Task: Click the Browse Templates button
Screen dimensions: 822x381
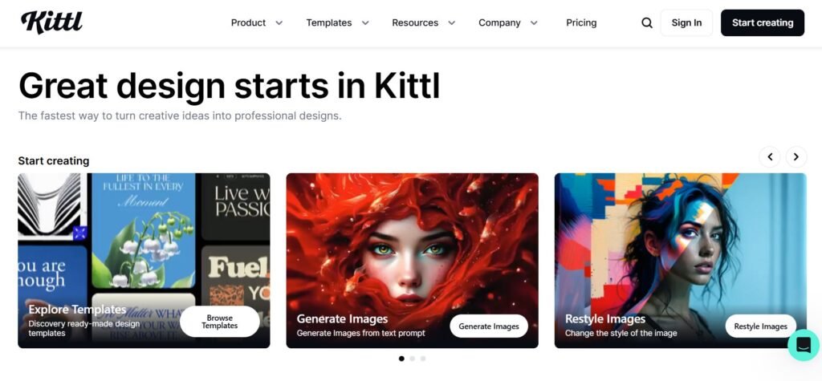Action: [x=220, y=322]
